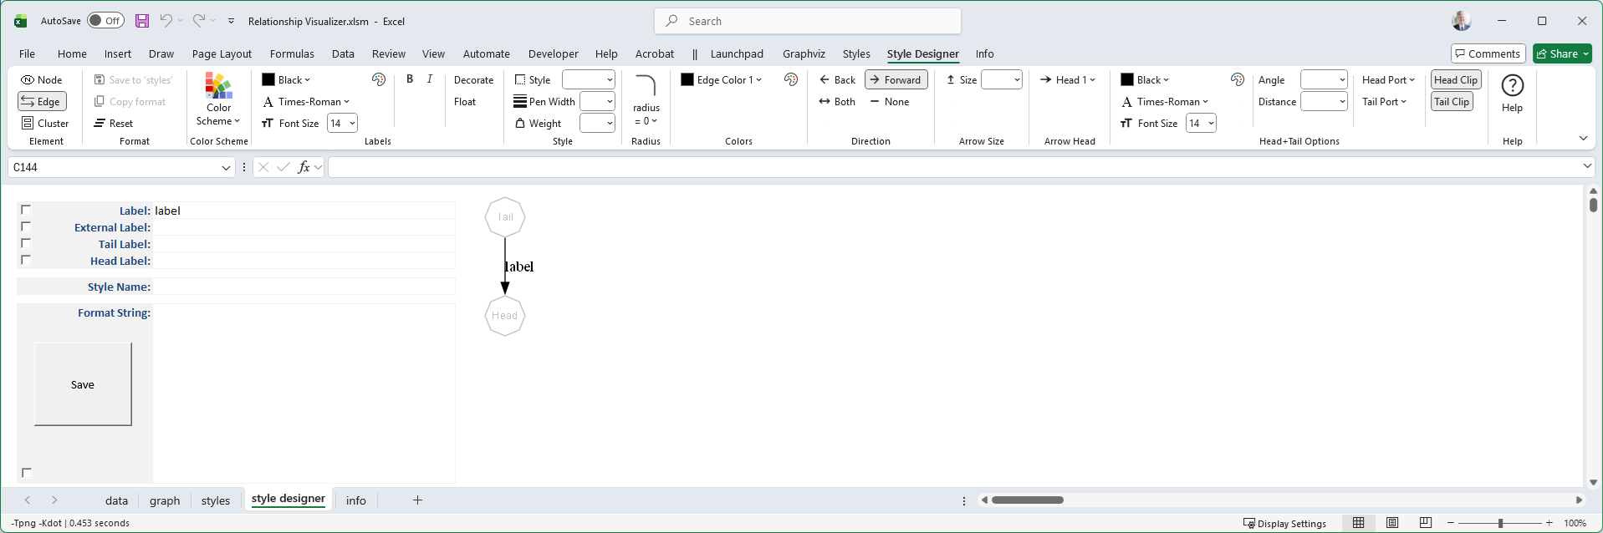Open the Head Port dropdown

pos(1388,80)
